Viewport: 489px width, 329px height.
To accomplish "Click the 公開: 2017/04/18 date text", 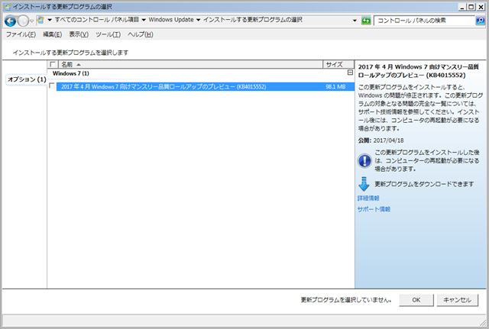I will 381,140.
